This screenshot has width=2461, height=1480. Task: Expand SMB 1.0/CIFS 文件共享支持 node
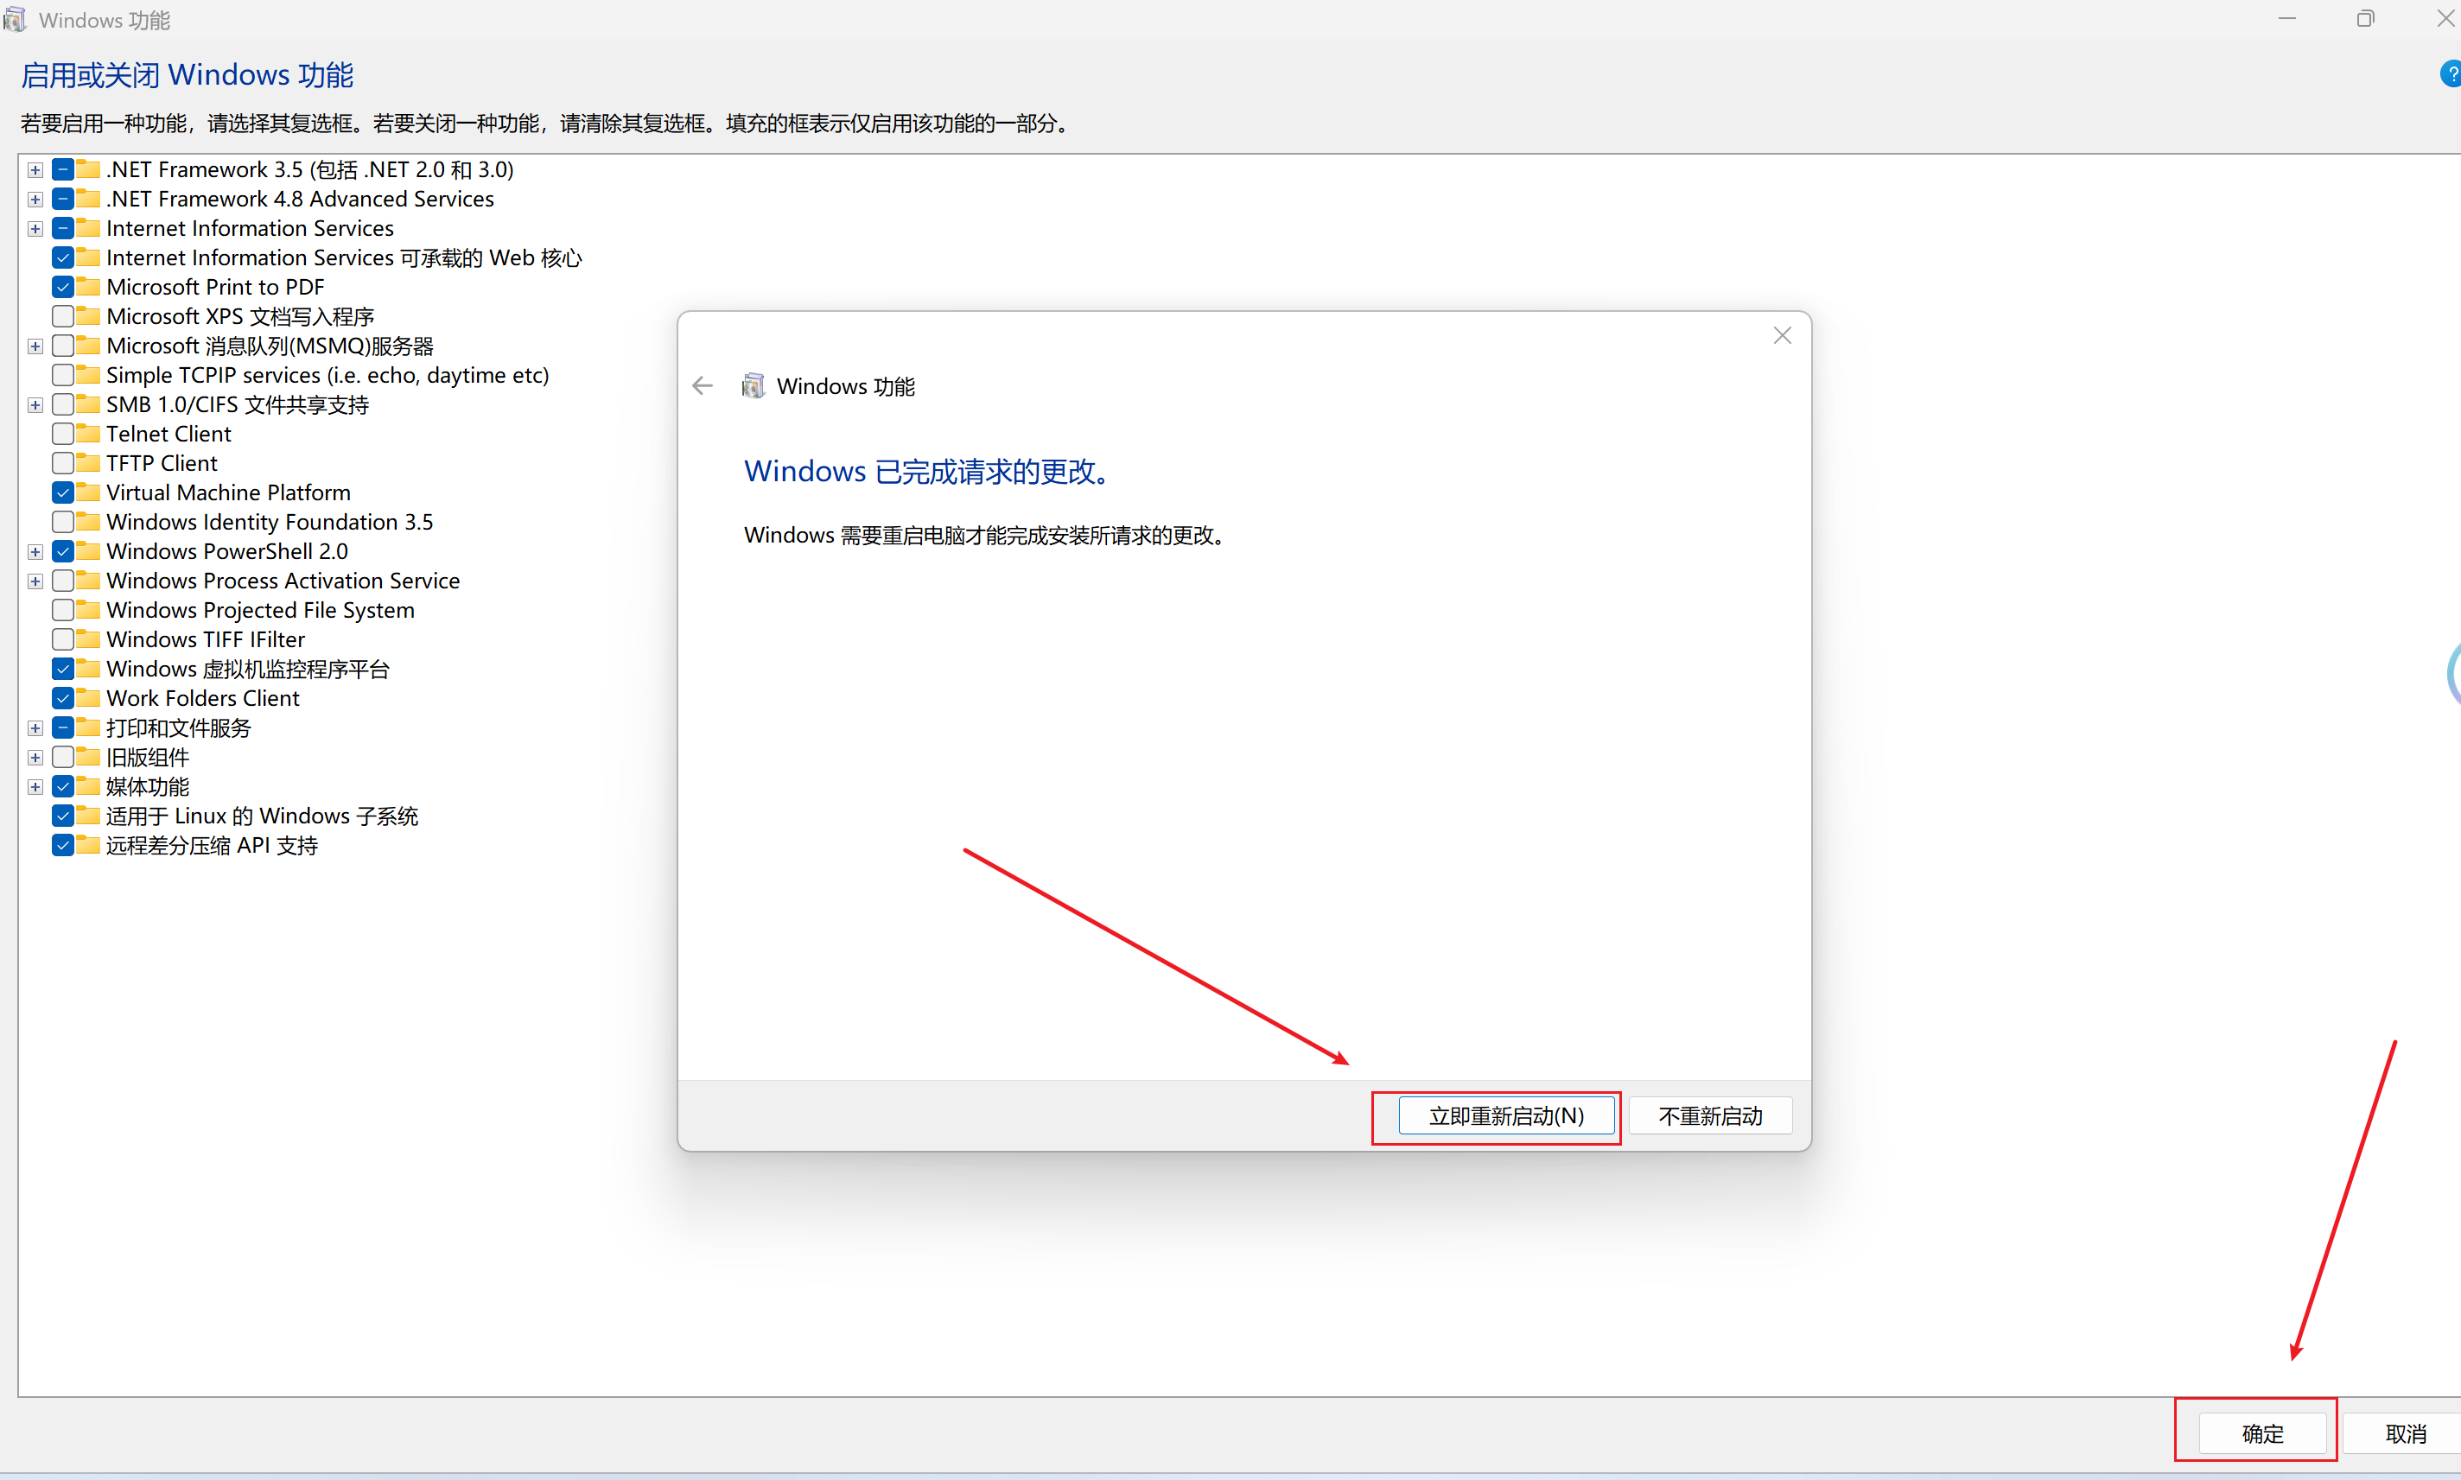coord(35,405)
